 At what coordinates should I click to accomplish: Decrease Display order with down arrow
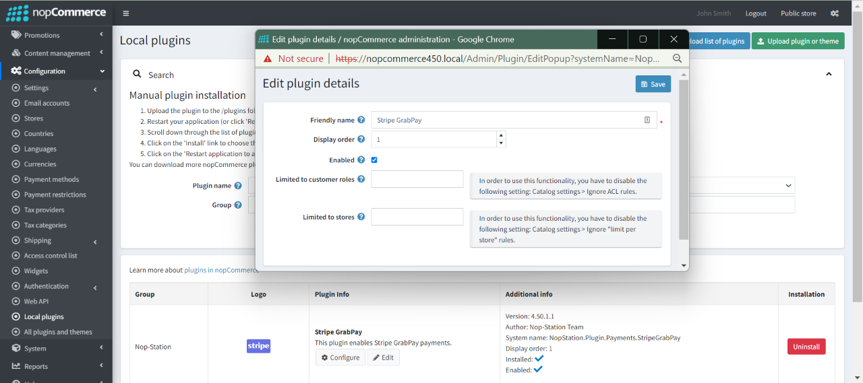(500, 143)
